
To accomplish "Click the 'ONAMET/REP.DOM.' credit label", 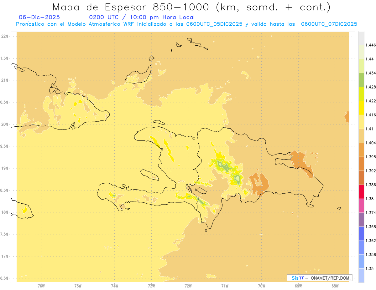I will click(331, 278).
